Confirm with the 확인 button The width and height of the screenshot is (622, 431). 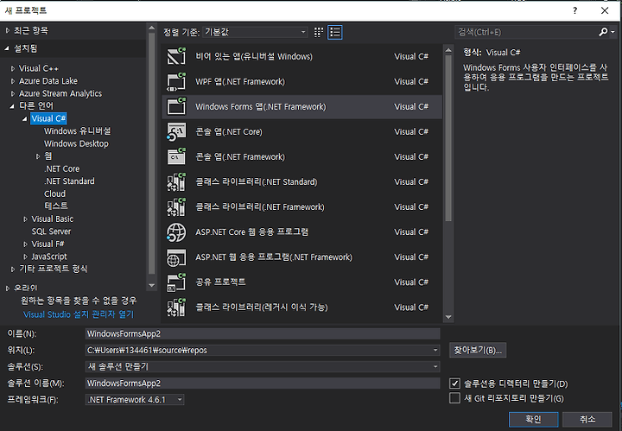534,419
